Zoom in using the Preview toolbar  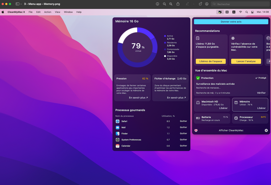pos(171,4)
